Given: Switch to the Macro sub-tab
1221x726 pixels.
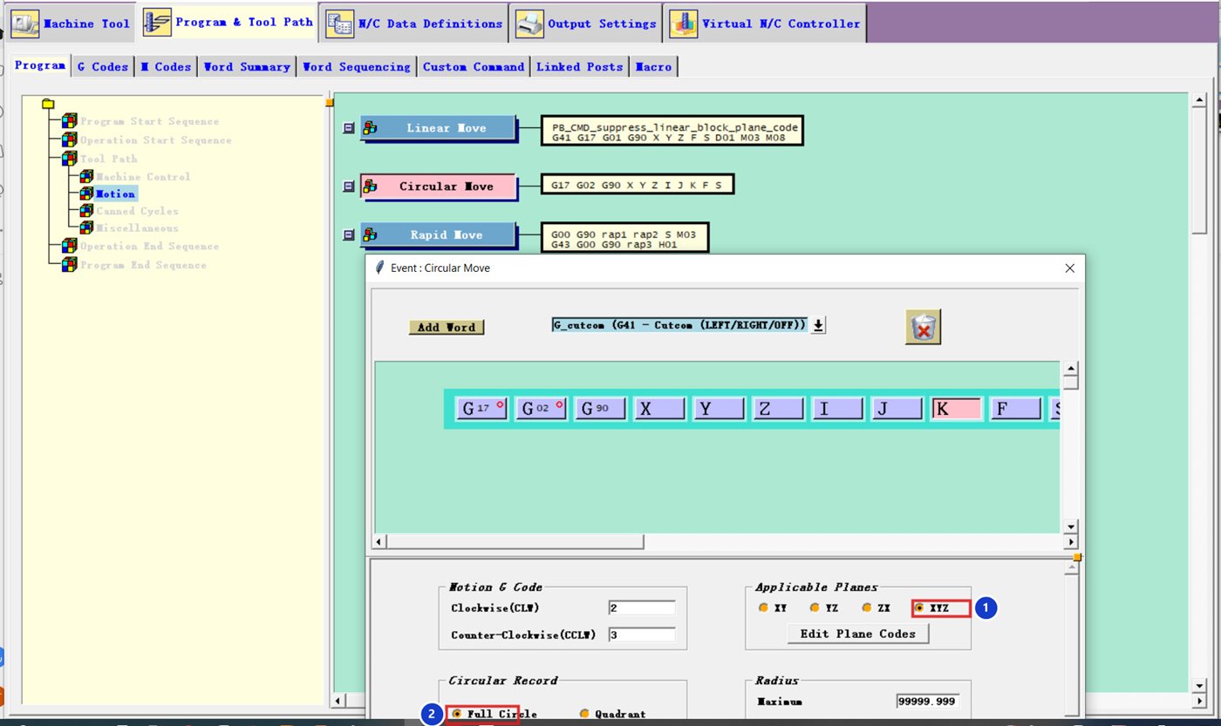Looking at the screenshot, I should pyautogui.click(x=653, y=66).
